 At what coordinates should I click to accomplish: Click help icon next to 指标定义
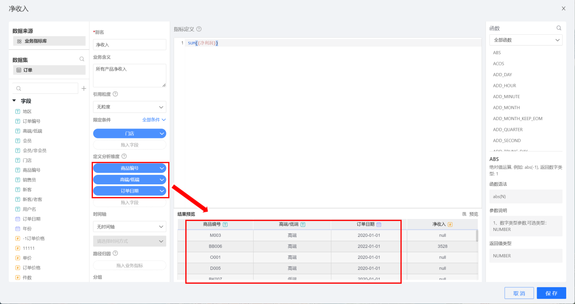199,29
